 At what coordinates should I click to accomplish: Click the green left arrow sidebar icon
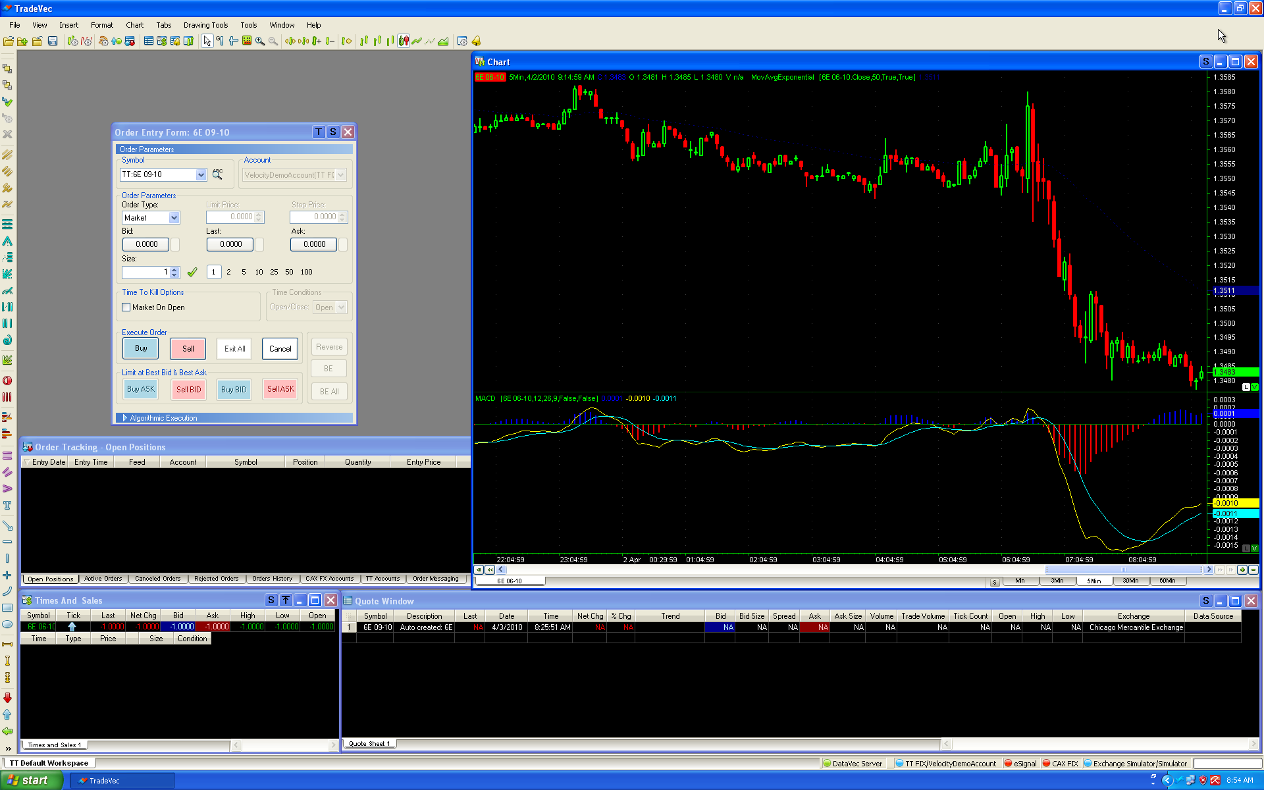click(7, 731)
